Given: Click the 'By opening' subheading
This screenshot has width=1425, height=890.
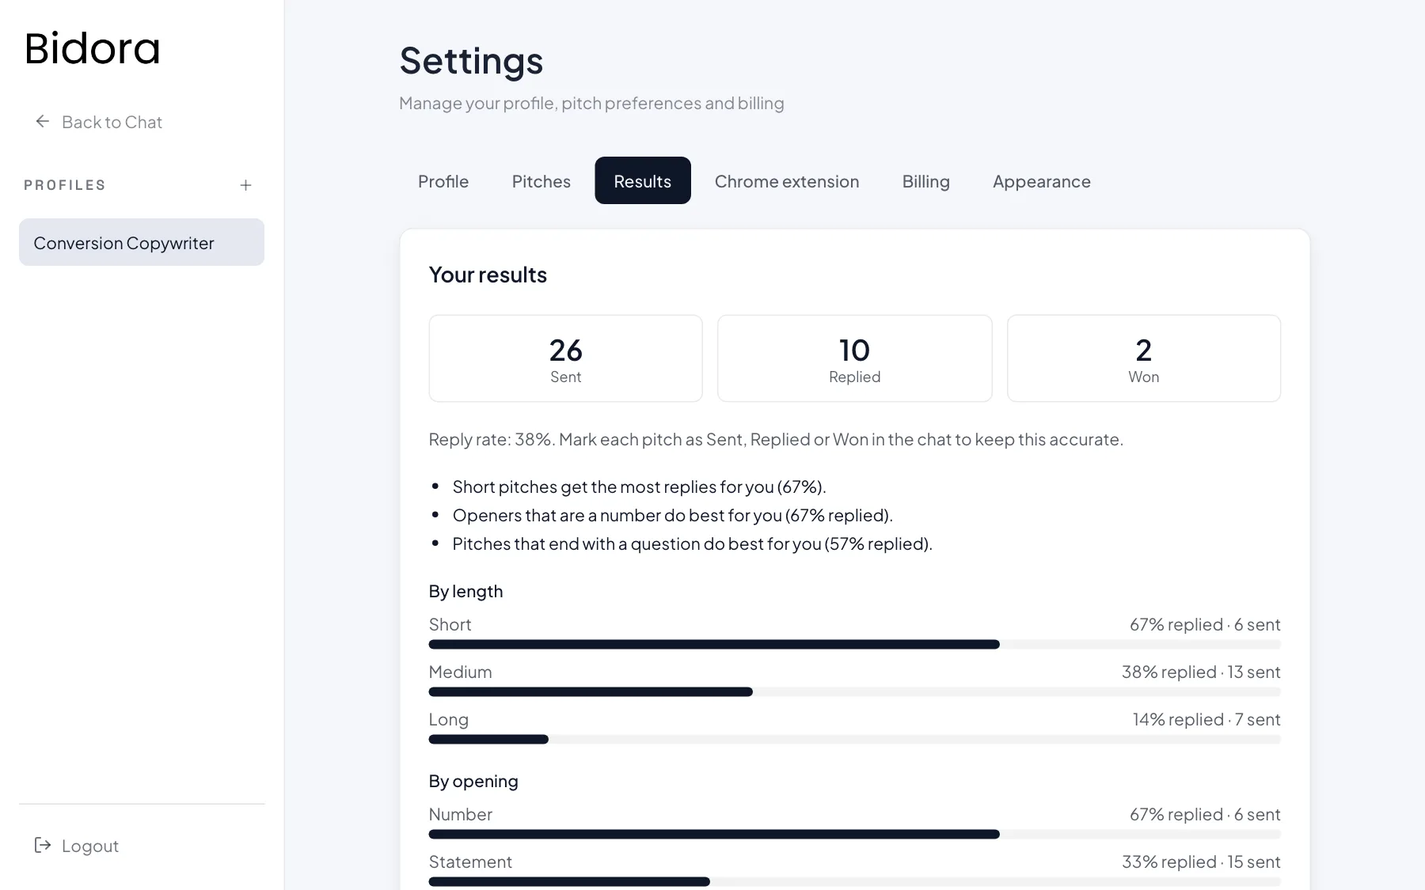Looking at the screenshot, I should 473,782.
